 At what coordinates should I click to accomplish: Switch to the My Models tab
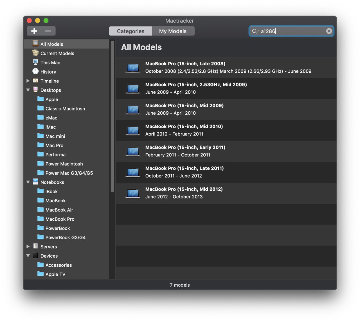click(173, 31)
